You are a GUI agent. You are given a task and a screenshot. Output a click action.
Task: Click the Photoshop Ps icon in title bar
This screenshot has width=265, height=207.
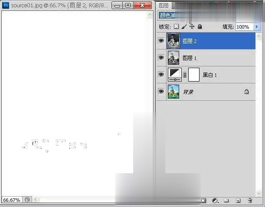6,5
